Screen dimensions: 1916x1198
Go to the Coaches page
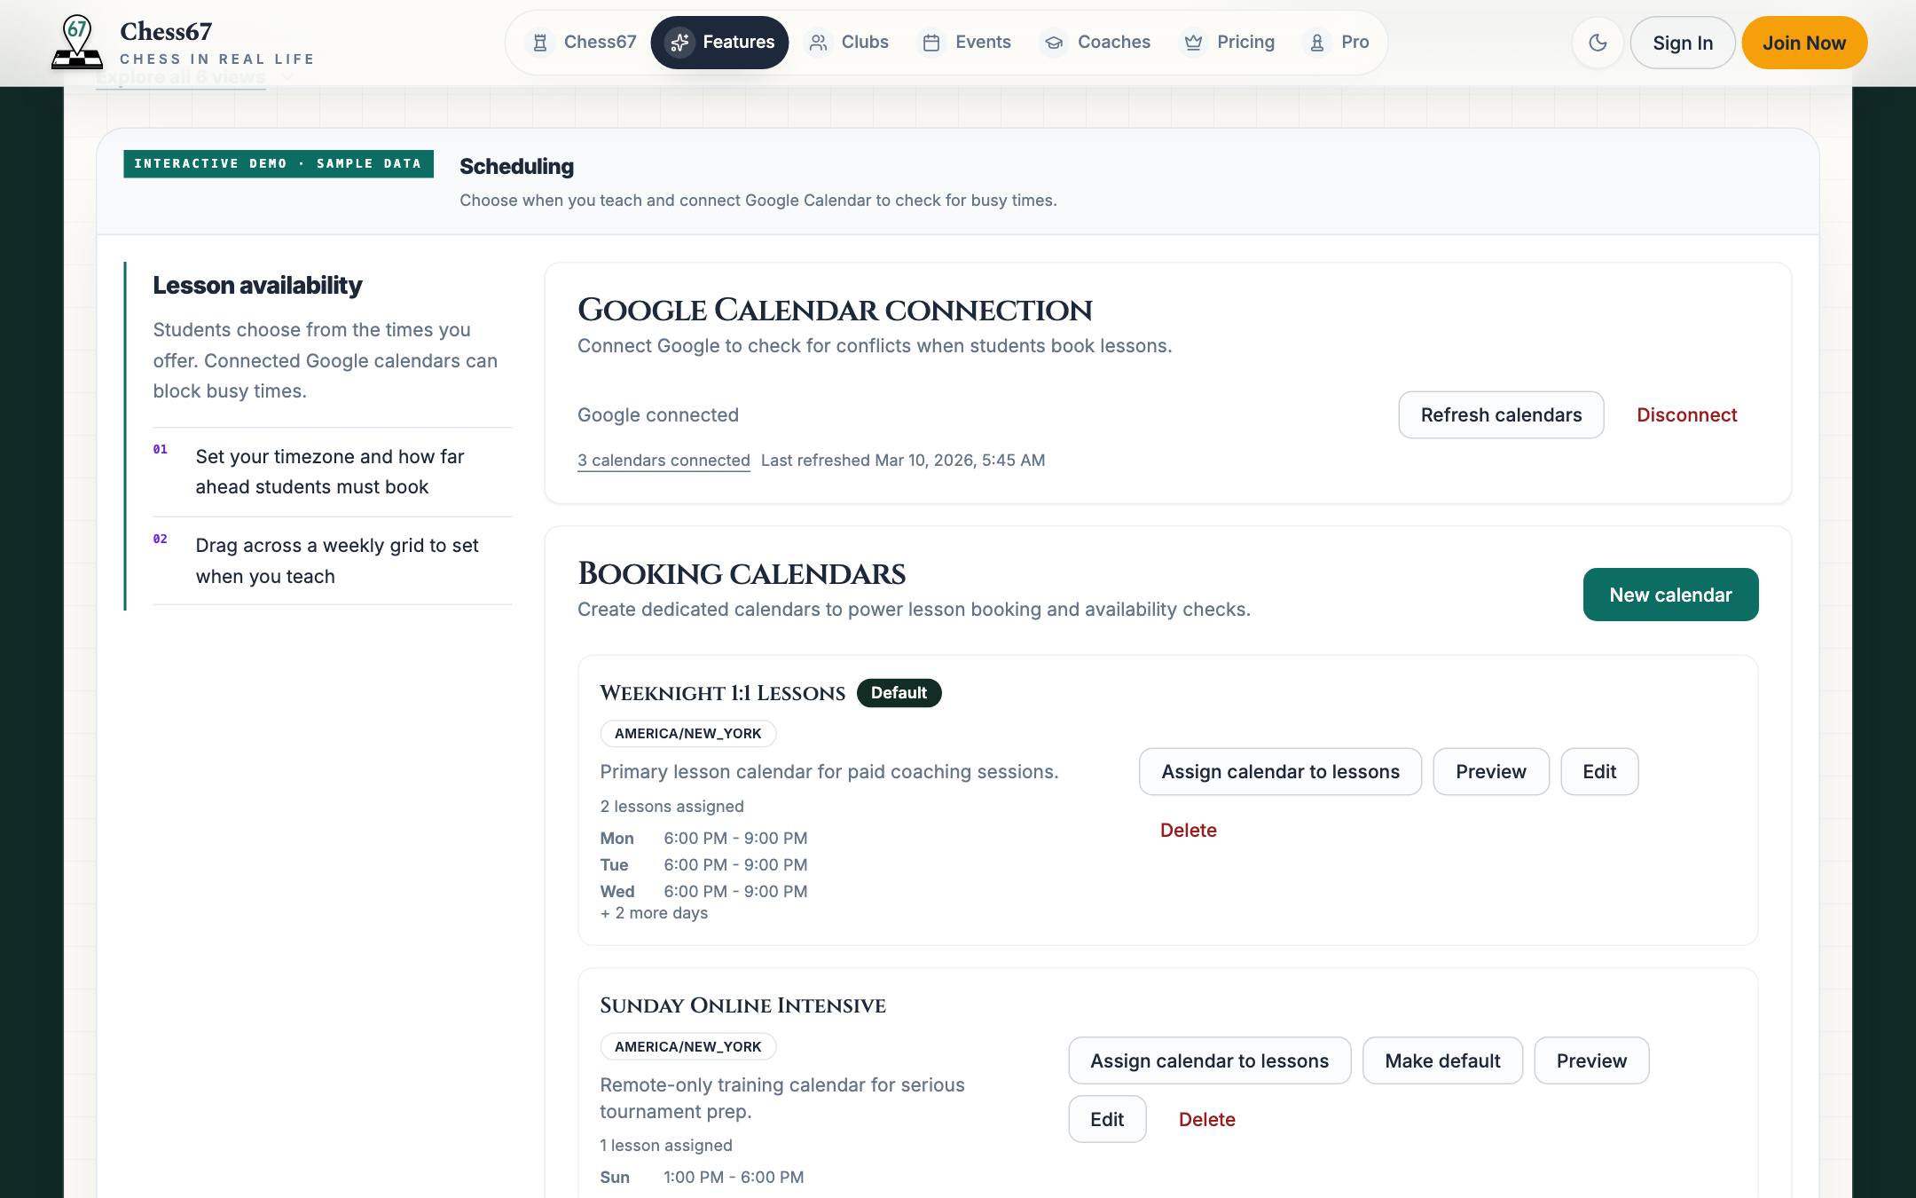[1097, 43]
